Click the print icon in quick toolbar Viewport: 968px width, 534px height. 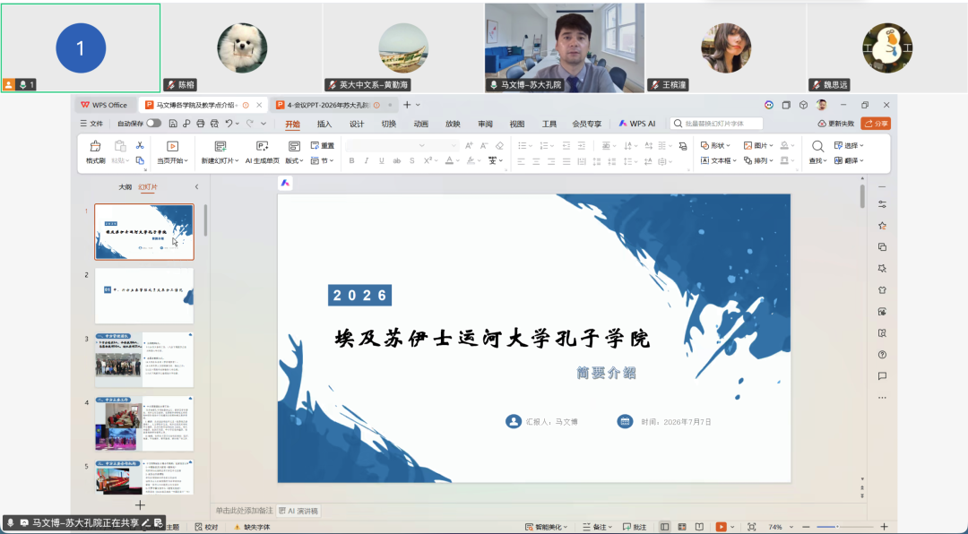tap(201, 124)
